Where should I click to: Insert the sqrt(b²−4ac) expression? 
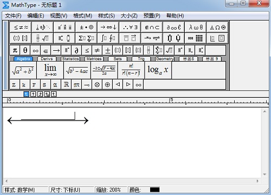tap(77, 70)
